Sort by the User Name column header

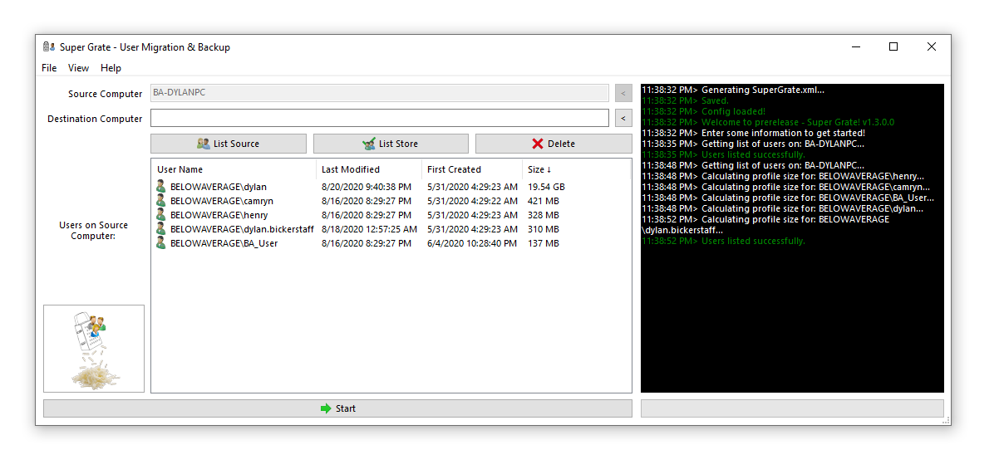[x=234, y=169]
